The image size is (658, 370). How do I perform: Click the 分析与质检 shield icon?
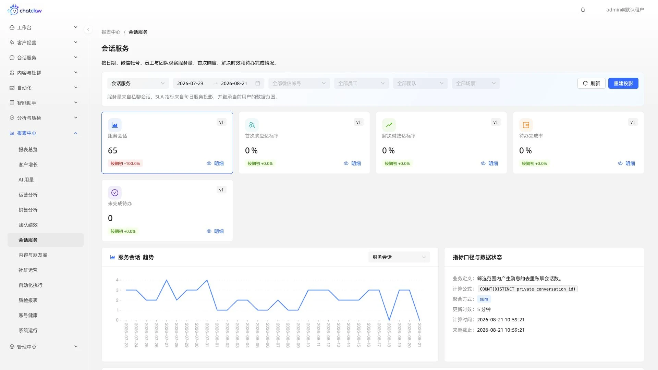coord(12,118)
